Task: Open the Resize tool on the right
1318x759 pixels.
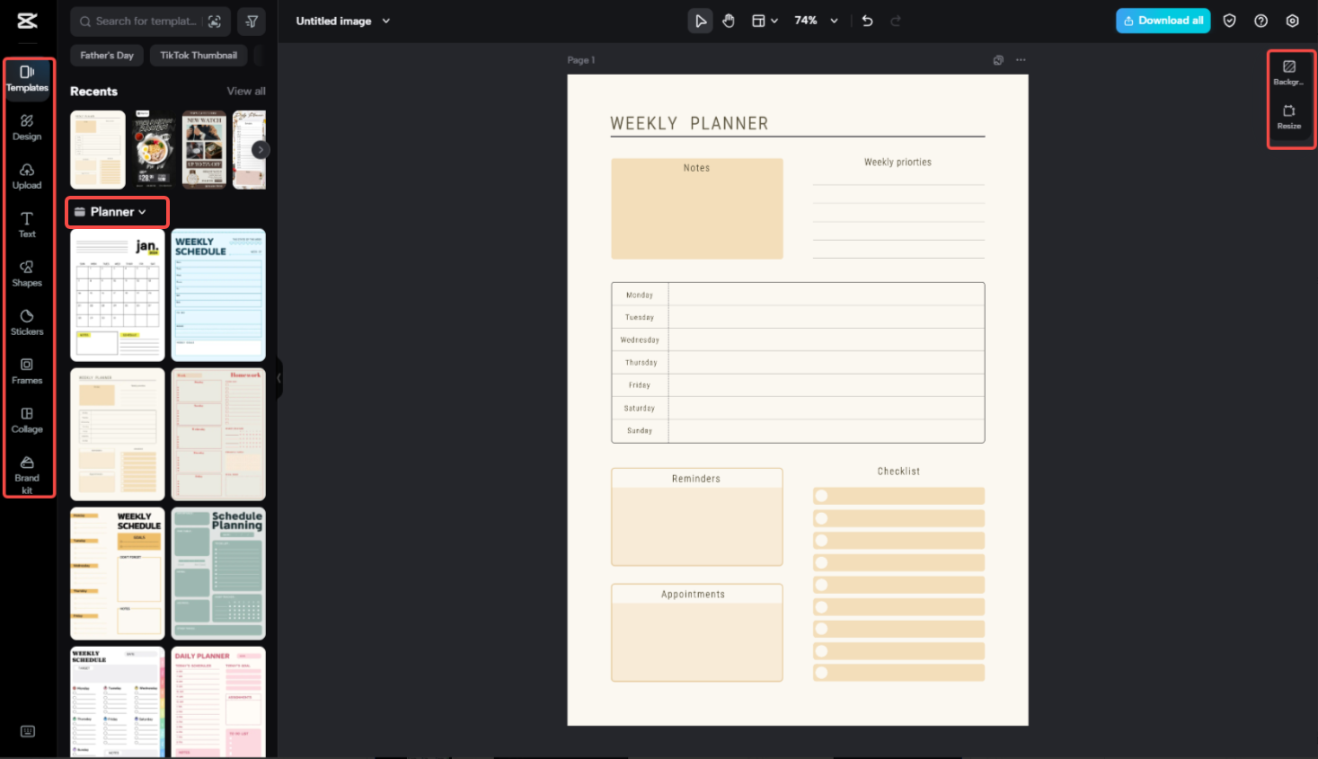Action: 1290,117
